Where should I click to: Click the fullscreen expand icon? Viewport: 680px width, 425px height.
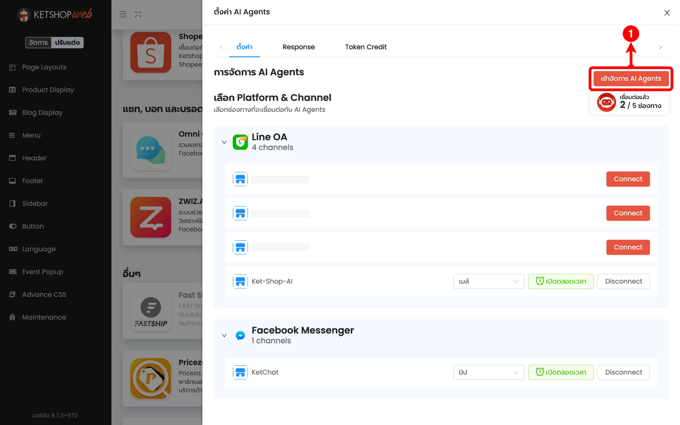pos(138,14)
